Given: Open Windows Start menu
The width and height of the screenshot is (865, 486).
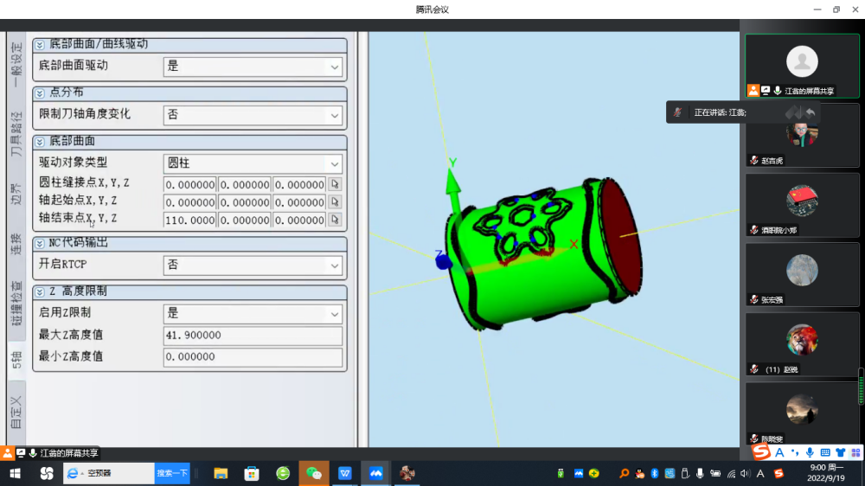Looking at the screenshot, I should pyautogui.click(x=15, y=473).
